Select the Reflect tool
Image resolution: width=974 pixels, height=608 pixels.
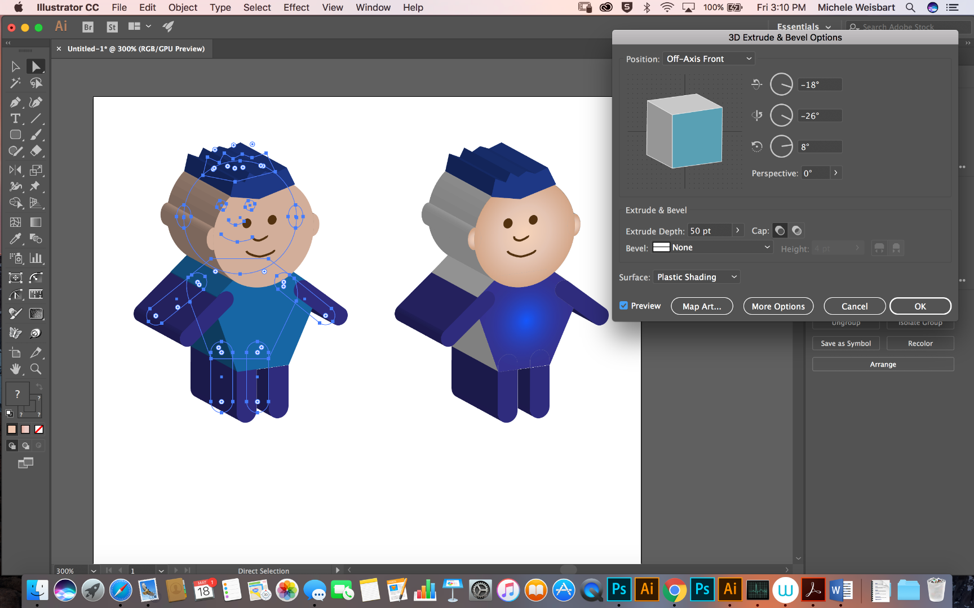pyautogui.click(x=15, y=170)
